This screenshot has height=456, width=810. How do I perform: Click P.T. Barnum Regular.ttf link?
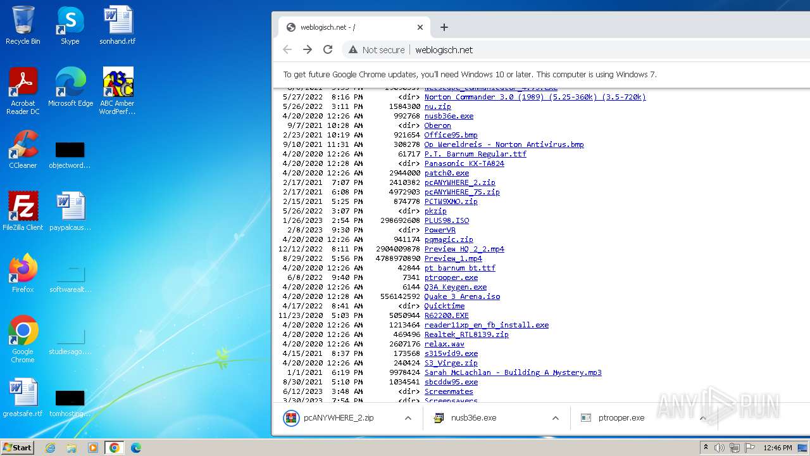pyautogui.click(x=475, y=154)
